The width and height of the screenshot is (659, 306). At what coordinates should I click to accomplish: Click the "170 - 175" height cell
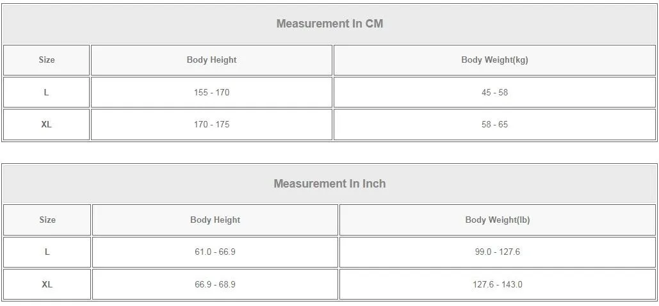pos(211,124)
